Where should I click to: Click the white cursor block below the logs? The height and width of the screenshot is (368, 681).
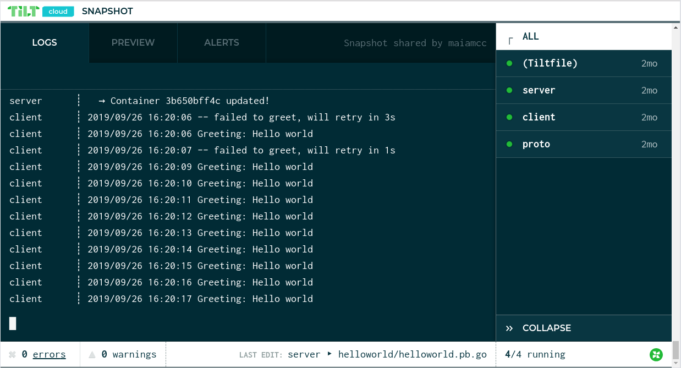click(13, 323)
